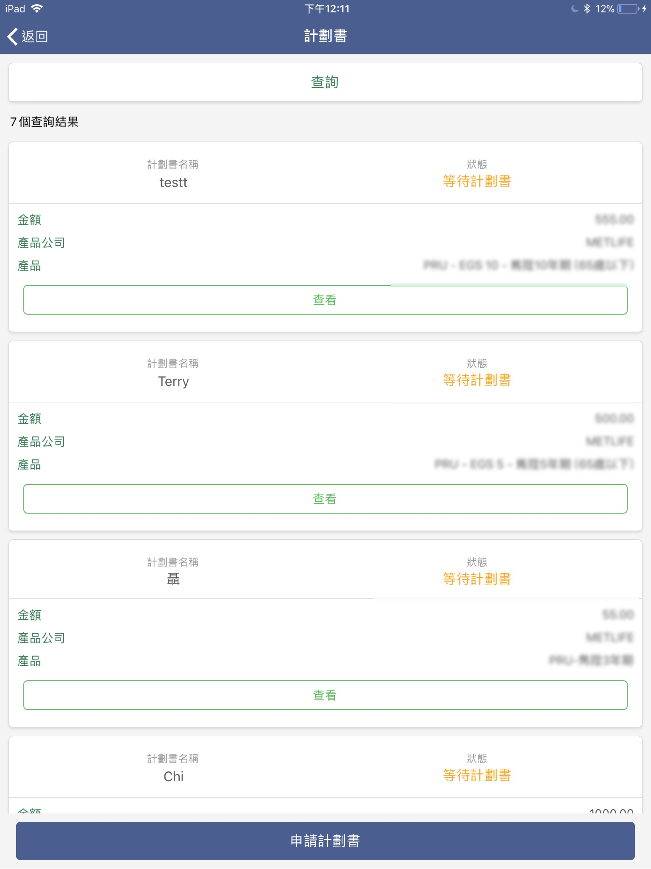
Task: Tap the 返回 back label
Action: (35, 36)
